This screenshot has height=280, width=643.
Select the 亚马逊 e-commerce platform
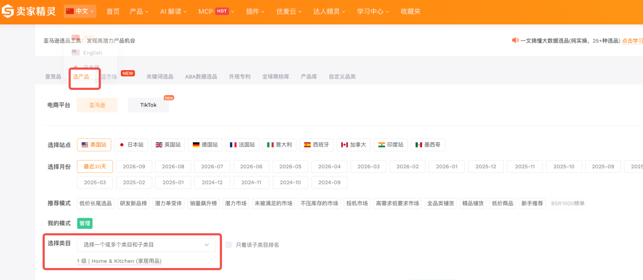click(97, 105)
